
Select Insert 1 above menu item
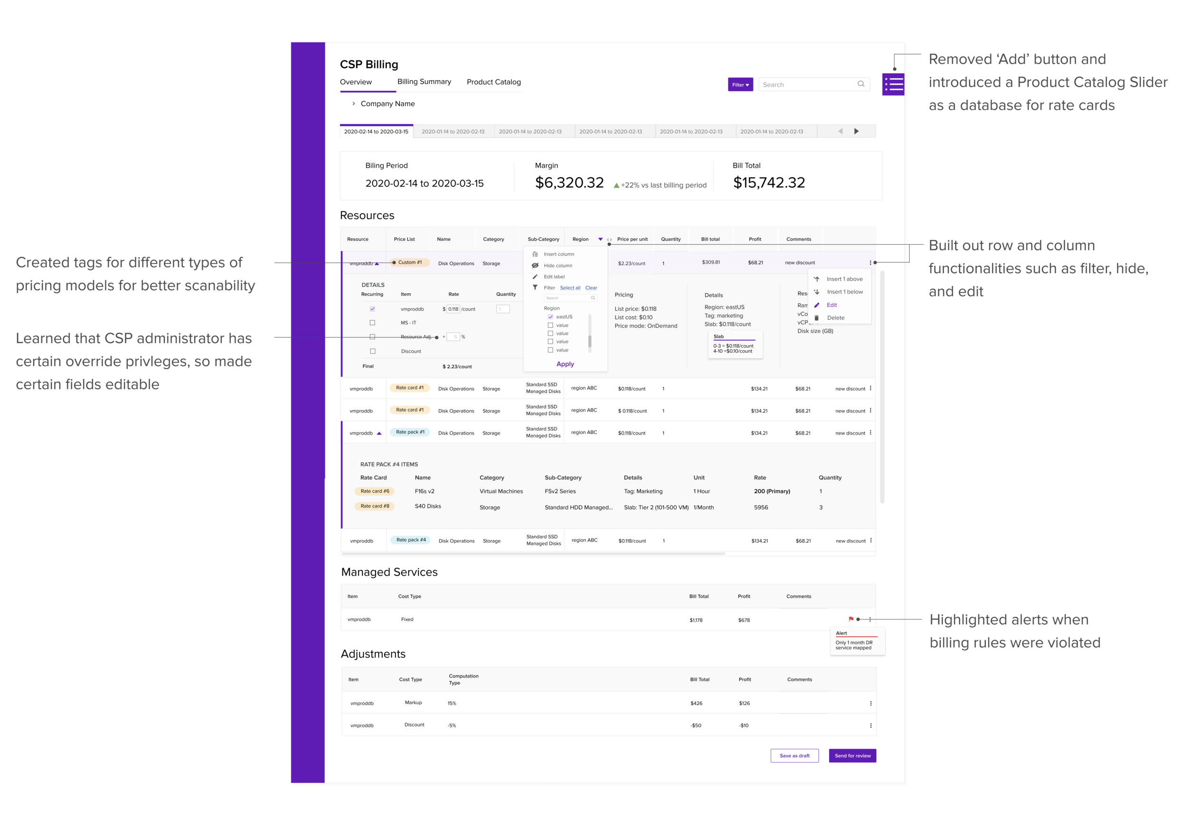[844, 279]
